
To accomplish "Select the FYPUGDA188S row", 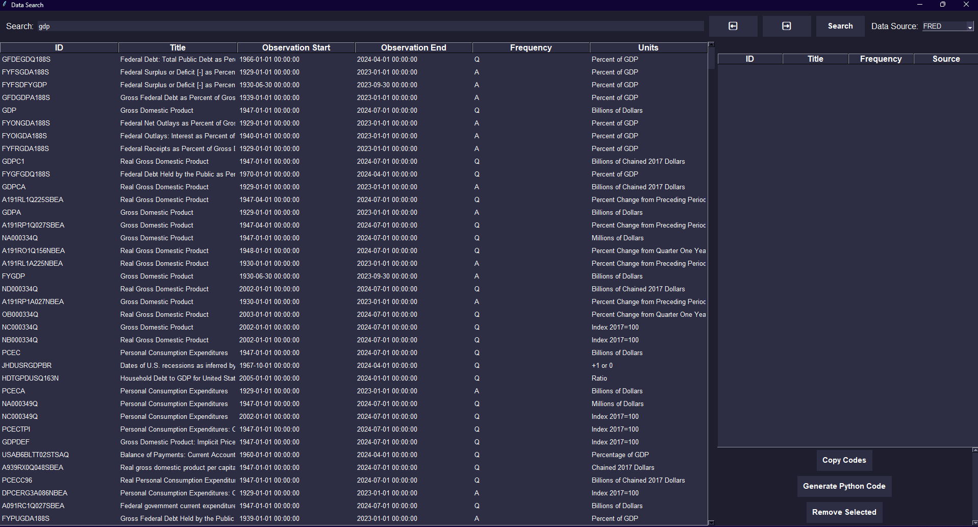I will click(x=354, y=519).
